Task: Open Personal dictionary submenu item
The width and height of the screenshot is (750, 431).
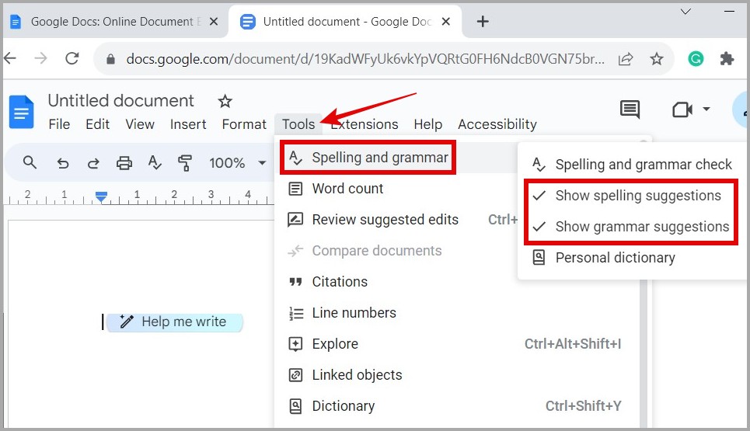Action: pyautogui.click(x=633, y=258)
